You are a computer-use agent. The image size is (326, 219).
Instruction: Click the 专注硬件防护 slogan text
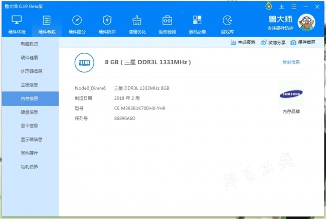point(280,28)
